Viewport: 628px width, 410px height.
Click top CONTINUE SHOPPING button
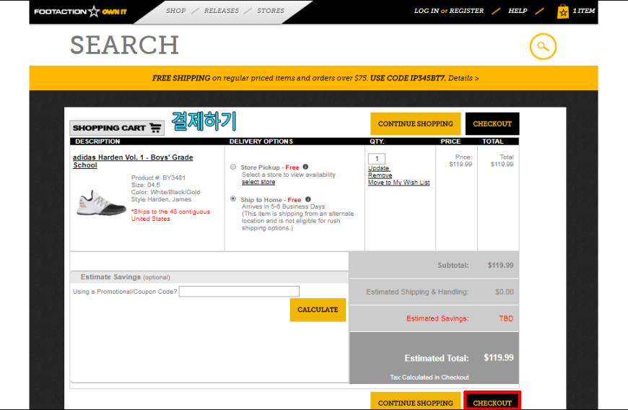415,123
